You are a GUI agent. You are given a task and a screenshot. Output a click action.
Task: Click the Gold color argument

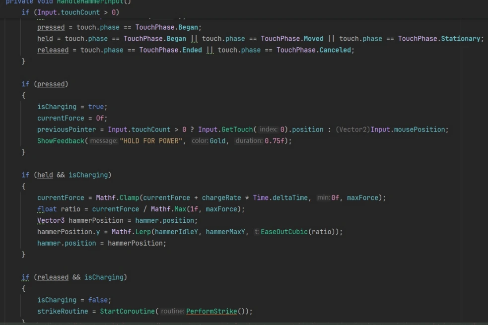pyautogui.click(x=217, y=141)
